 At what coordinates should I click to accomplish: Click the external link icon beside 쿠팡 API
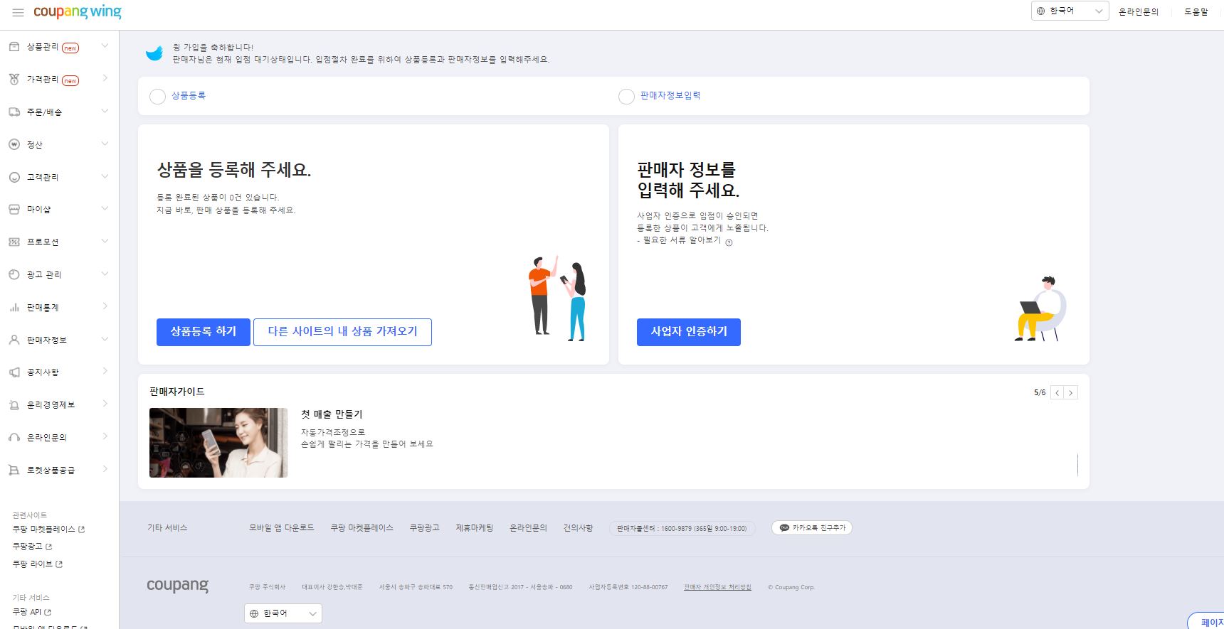click(x=48, y=612)
